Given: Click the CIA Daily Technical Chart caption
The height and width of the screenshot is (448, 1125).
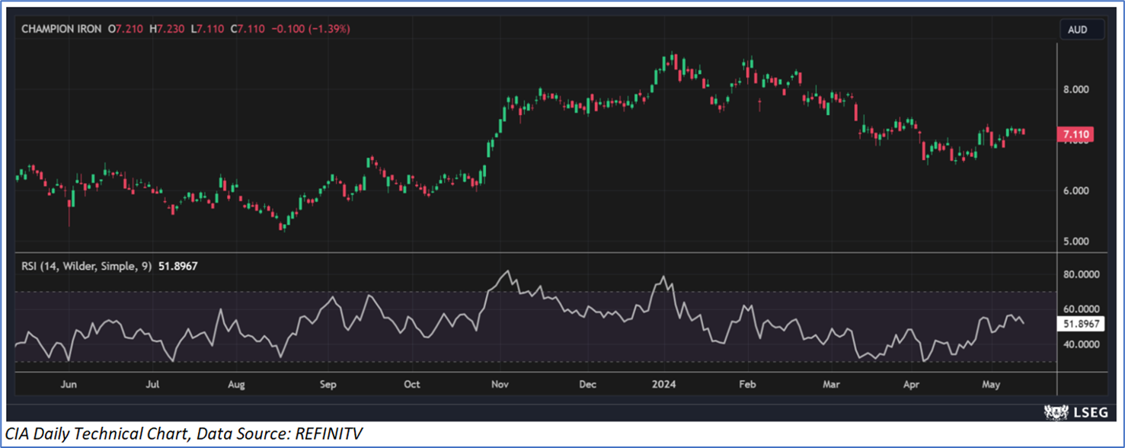Looking at the screenshot, I should point(184,434).
